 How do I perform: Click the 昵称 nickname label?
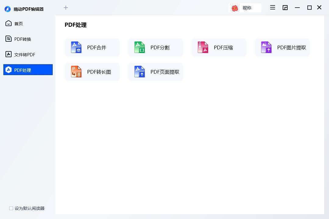[247, 8]
